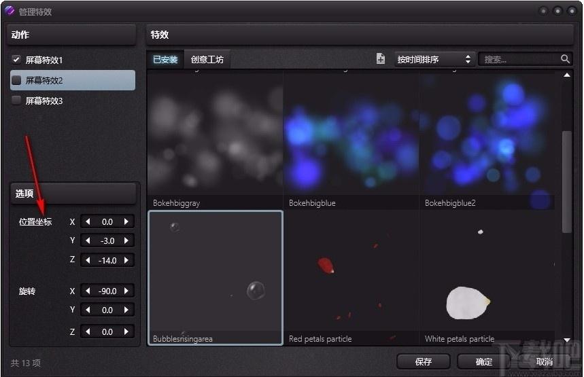Increase position Z value arrow
This screenshot has height=377, width=584.
tap(126, 260)
